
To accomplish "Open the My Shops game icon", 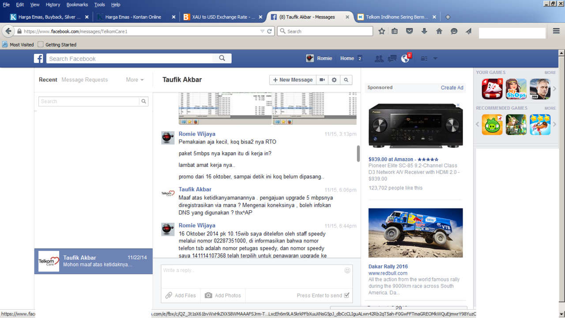I will tap(516, 89).
